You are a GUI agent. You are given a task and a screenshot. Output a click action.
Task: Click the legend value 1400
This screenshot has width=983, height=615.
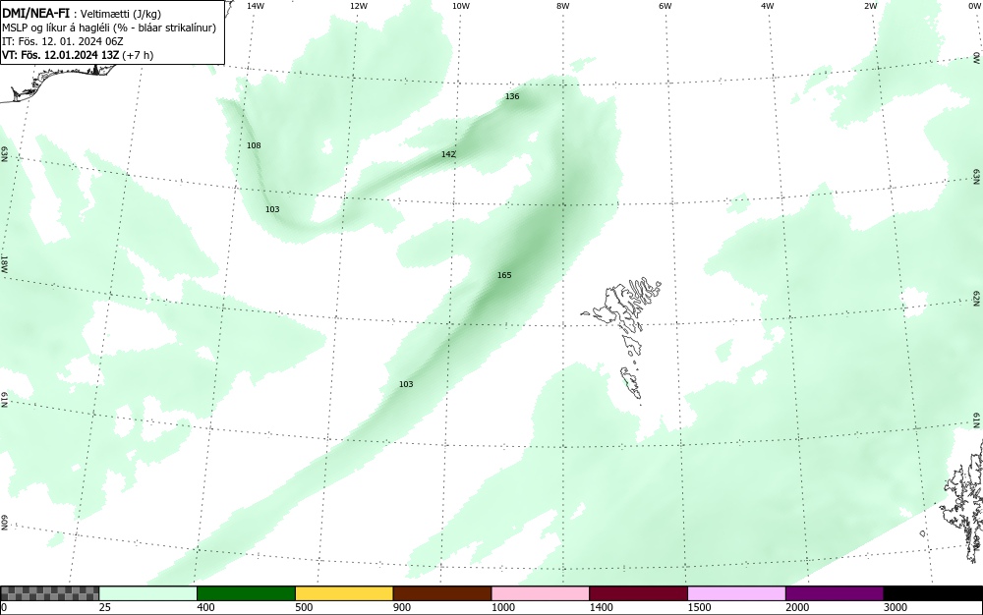click(x=601, y=607)
